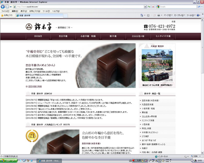Click the browser Back arrow button
This screenshot has width=204, height=163.
[3, 7]
